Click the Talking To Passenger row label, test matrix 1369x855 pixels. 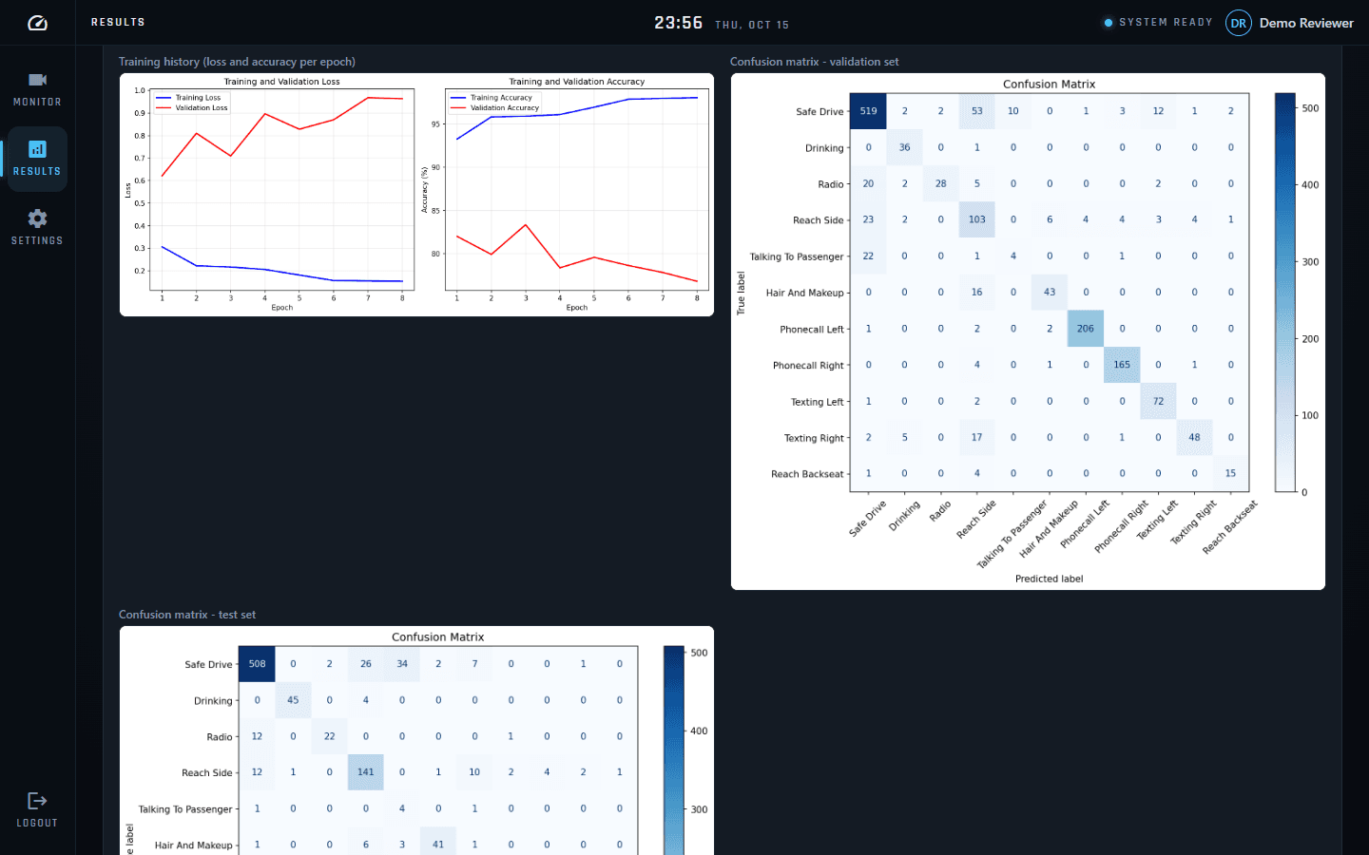[x=185, y=809]
